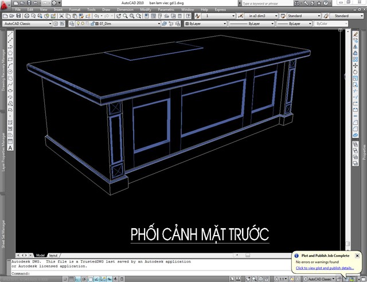Click the horizontal scrollbar thumb
Image resolution: width=367 pixels, height=282 pixels.
point(248,255)
